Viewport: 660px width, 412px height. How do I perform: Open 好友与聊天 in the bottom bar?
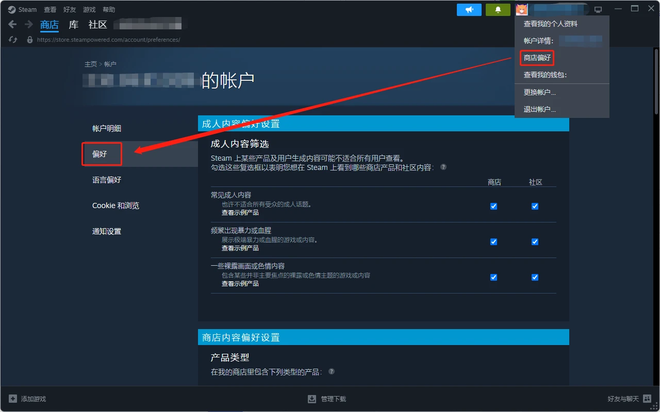[623, 399]
